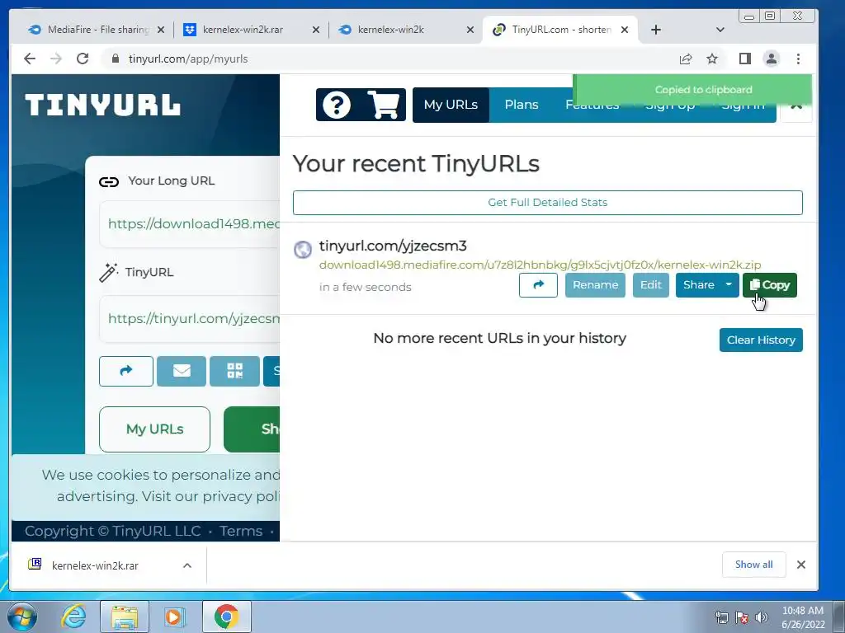Dismiss the Copied to clipboard notification

point(692,90)
